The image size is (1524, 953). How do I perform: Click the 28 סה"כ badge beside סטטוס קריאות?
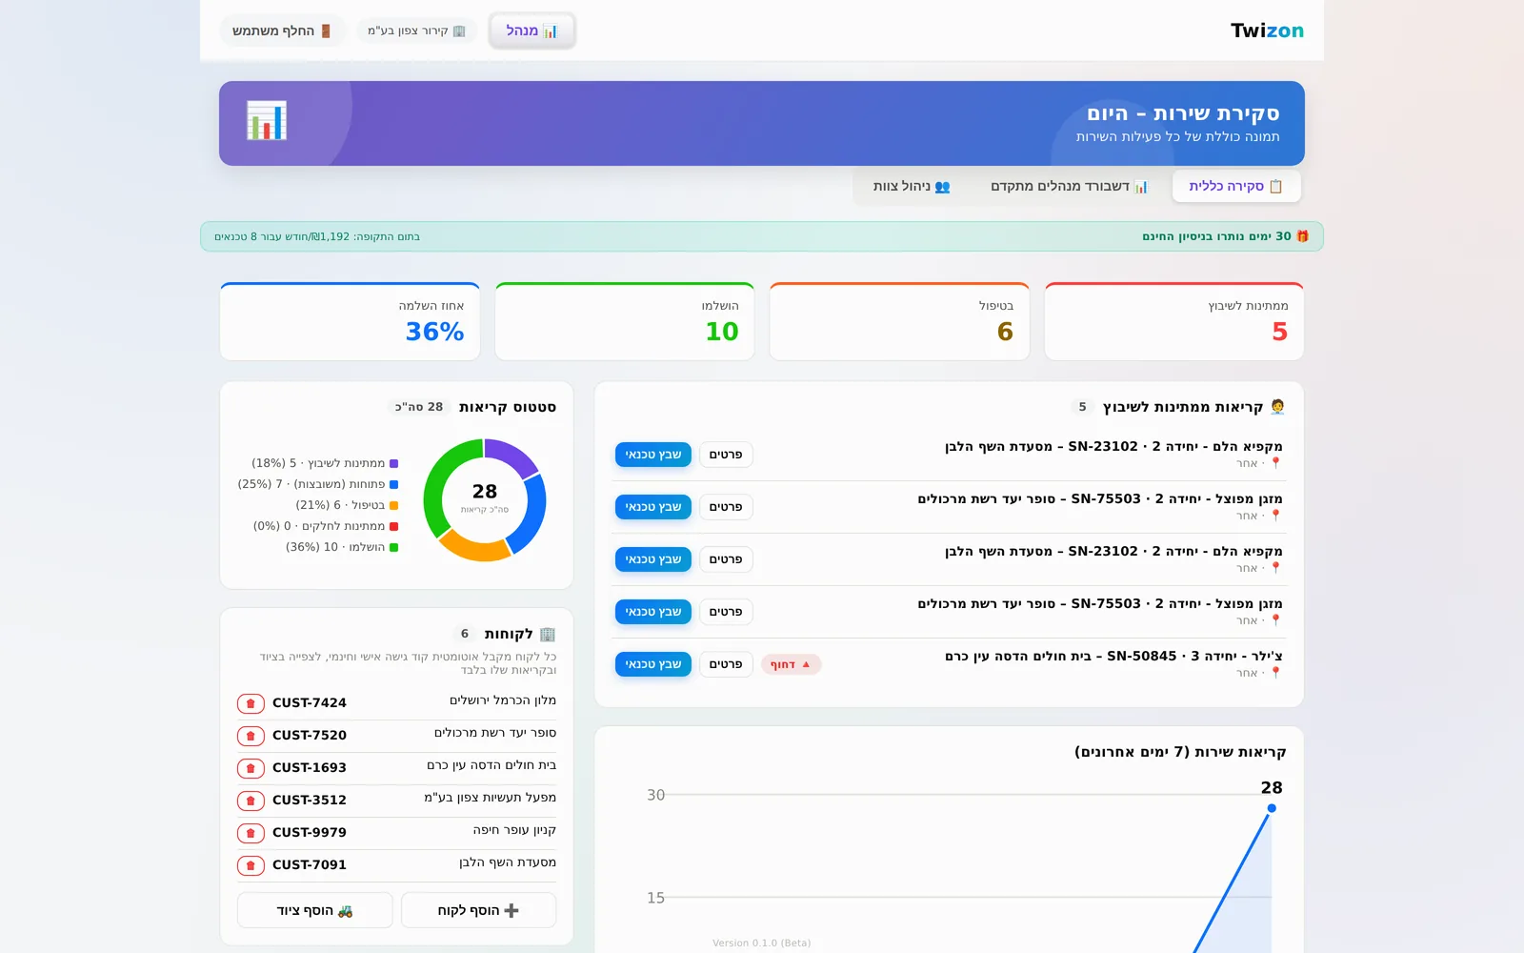click(x=420, y=407)
